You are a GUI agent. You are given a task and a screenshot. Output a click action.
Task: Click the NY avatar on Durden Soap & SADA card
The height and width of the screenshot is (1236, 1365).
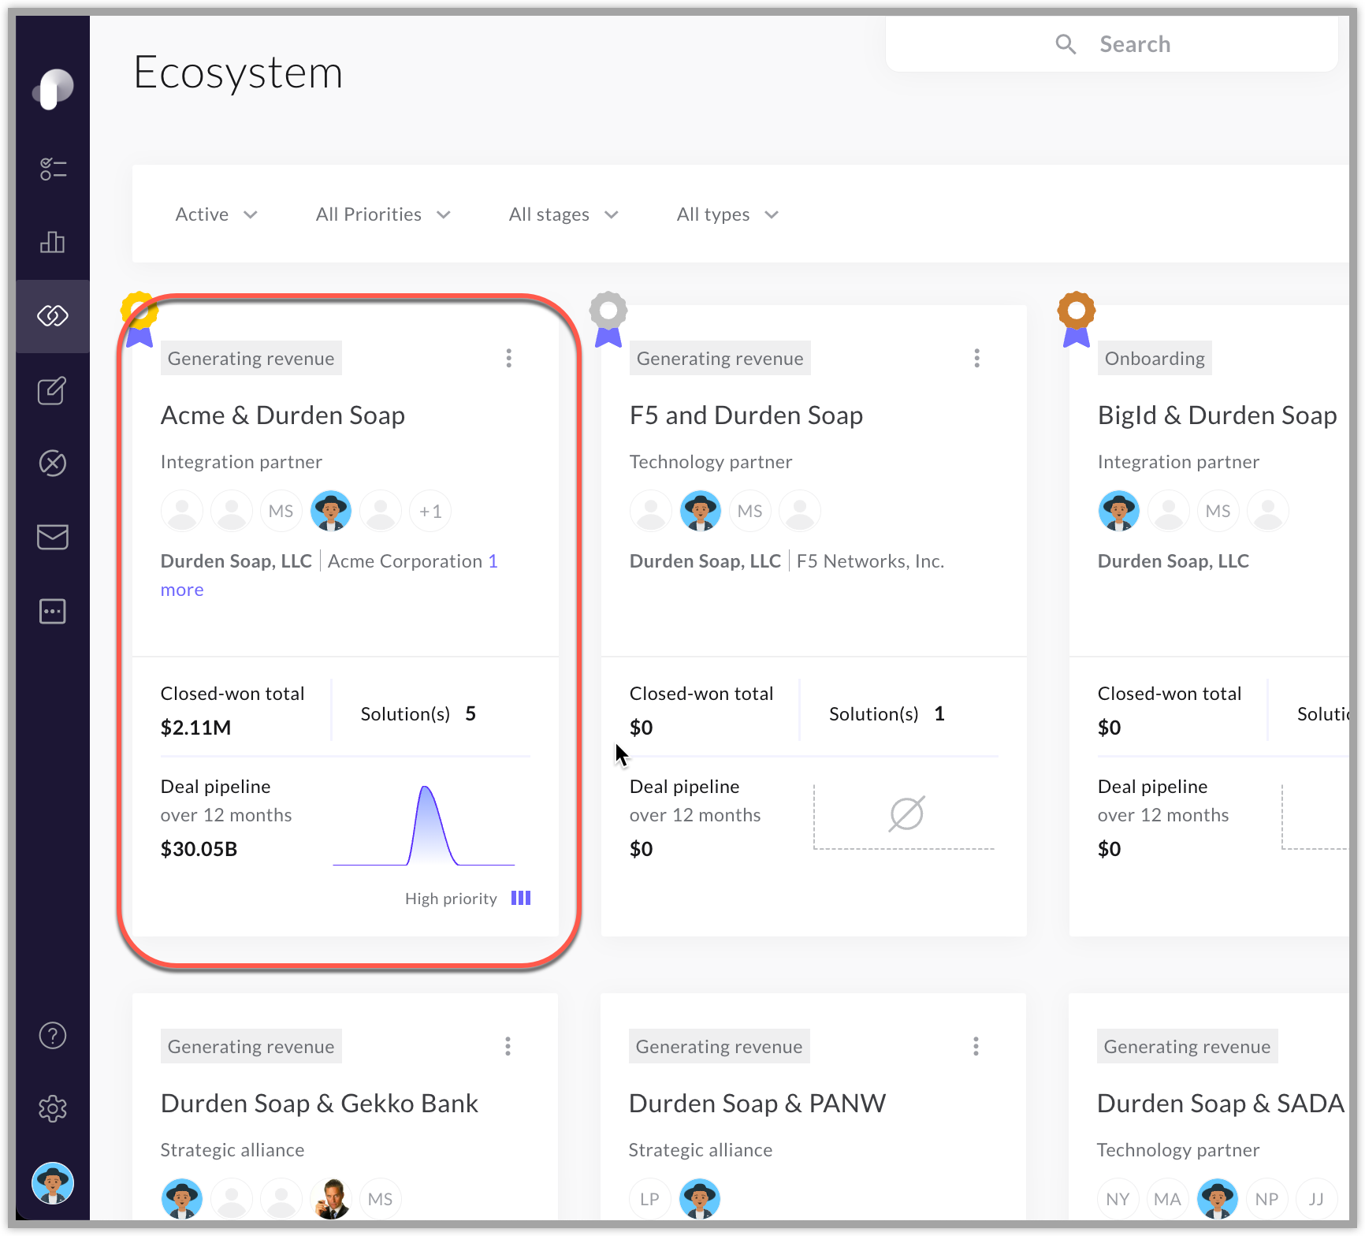(1118, 1199)
